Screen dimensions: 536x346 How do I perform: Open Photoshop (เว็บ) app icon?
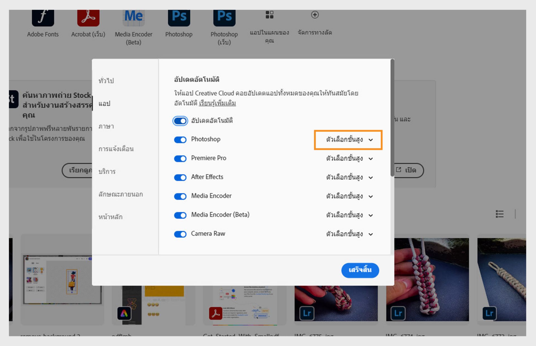point(224,18)
